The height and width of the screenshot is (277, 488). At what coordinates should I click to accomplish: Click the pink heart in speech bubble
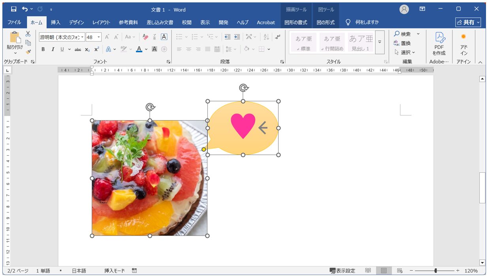(243, 126)
